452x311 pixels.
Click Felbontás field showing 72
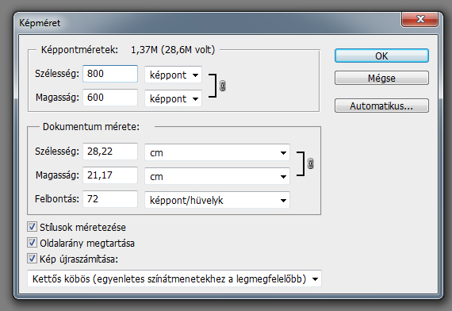coord(110,199)
